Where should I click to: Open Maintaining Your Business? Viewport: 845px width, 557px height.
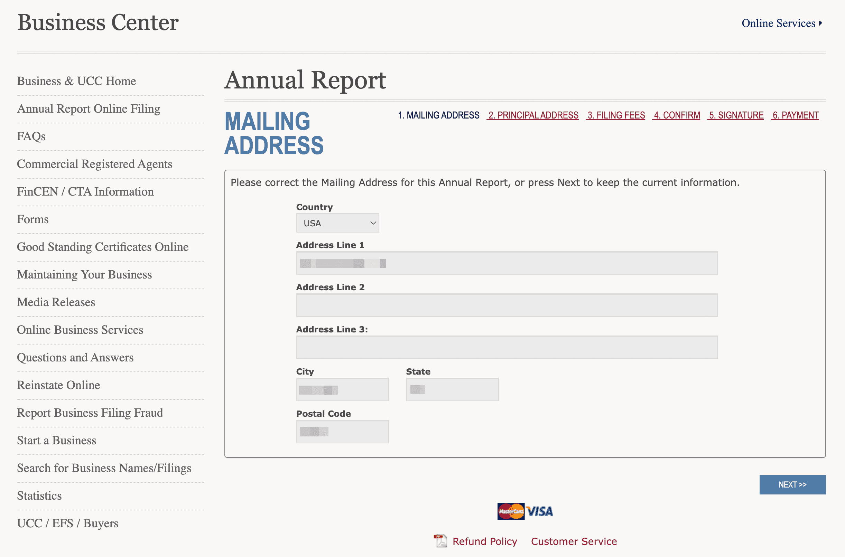tap(84, 275)
